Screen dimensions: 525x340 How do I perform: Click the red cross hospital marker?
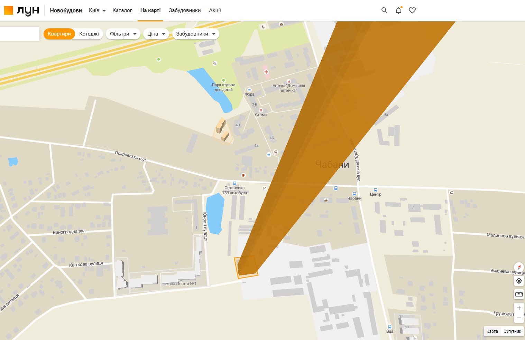266,72
